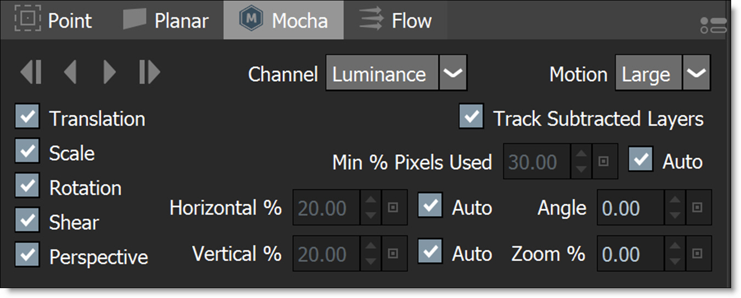
Task: Click track forward to end icon
Action: point(149,73)
